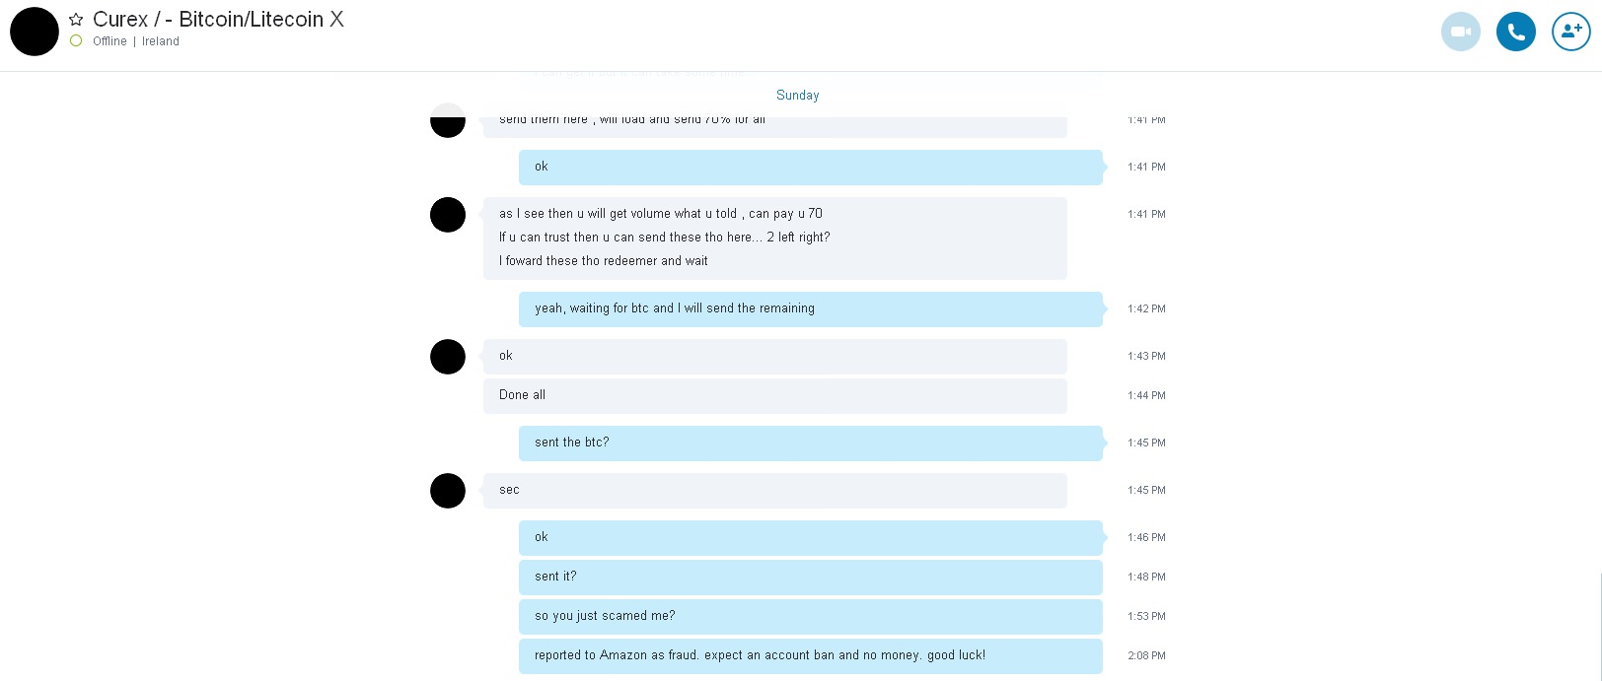This screenshot has height=681, width=1602.
Task: Click the sender avatar next to 'ok' at 1:43 PM
Action: tap(448, 357)
